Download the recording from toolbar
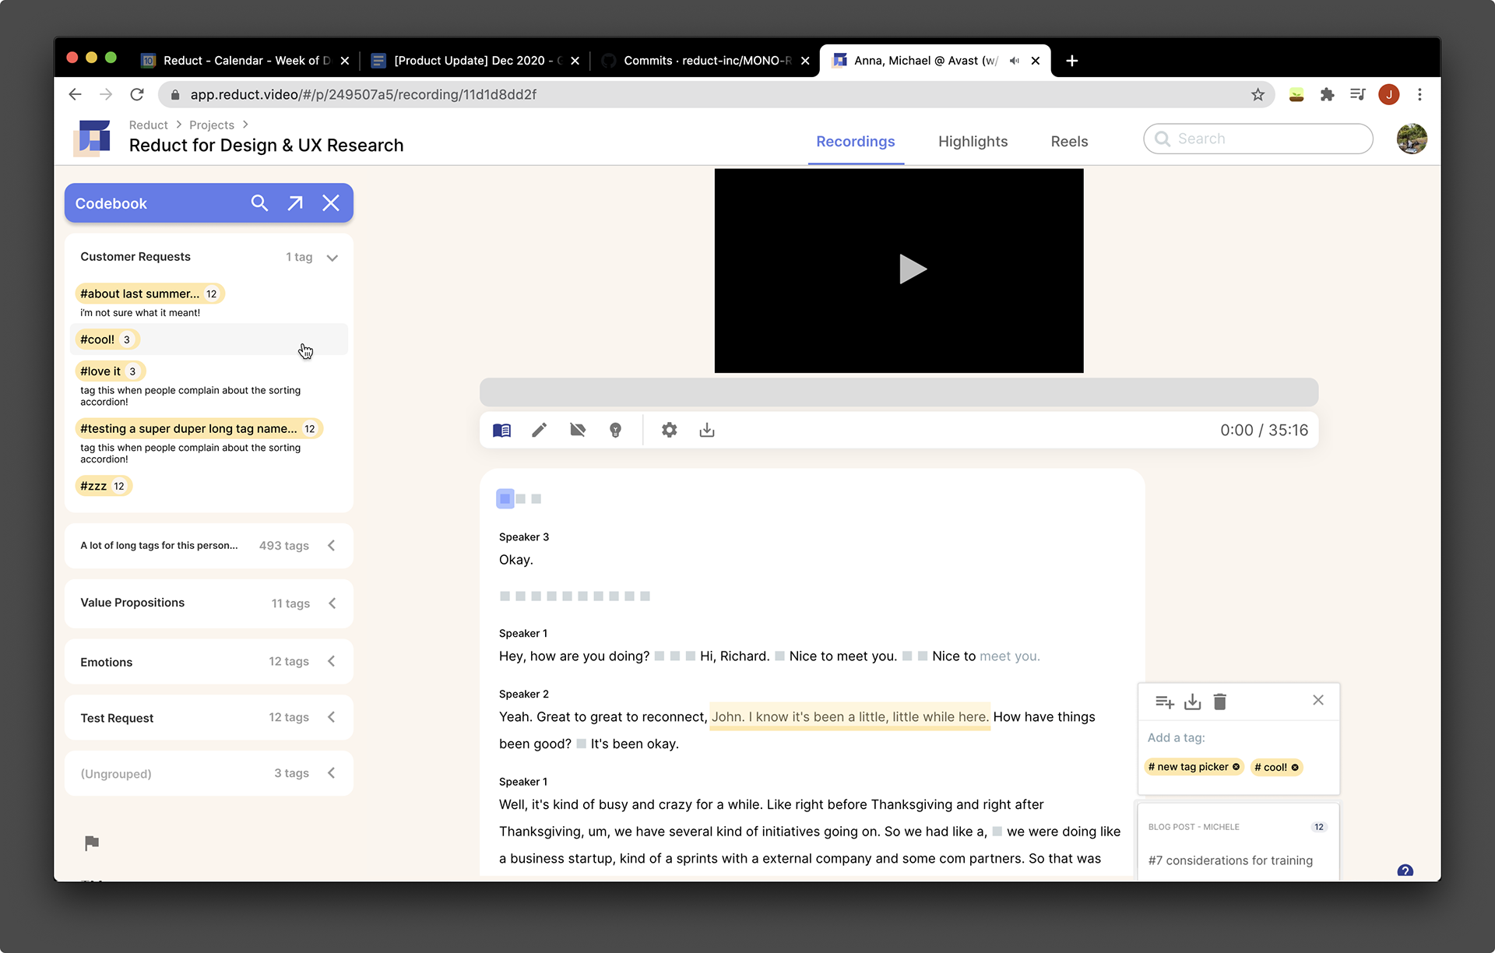The width and height of the screenshot is (1495, 953). (x=707, y=431)
